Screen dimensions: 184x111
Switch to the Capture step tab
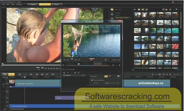click(33, 4)
